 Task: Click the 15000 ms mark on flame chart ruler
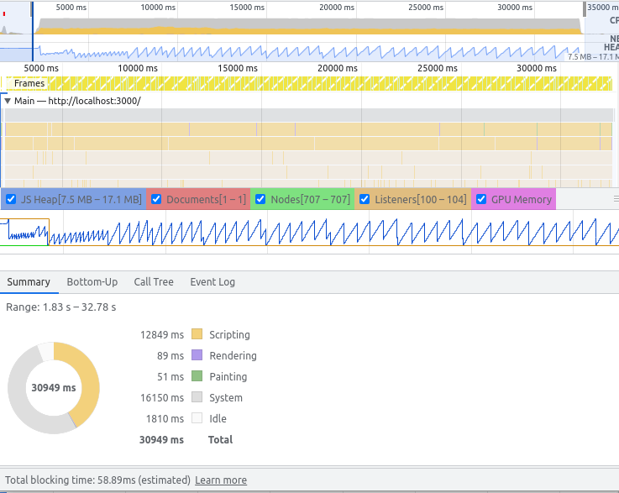pyautogui.click(x=238, y=68)
